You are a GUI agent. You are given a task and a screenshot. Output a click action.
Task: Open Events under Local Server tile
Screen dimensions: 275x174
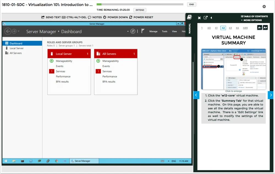click(x=60, y=66)
